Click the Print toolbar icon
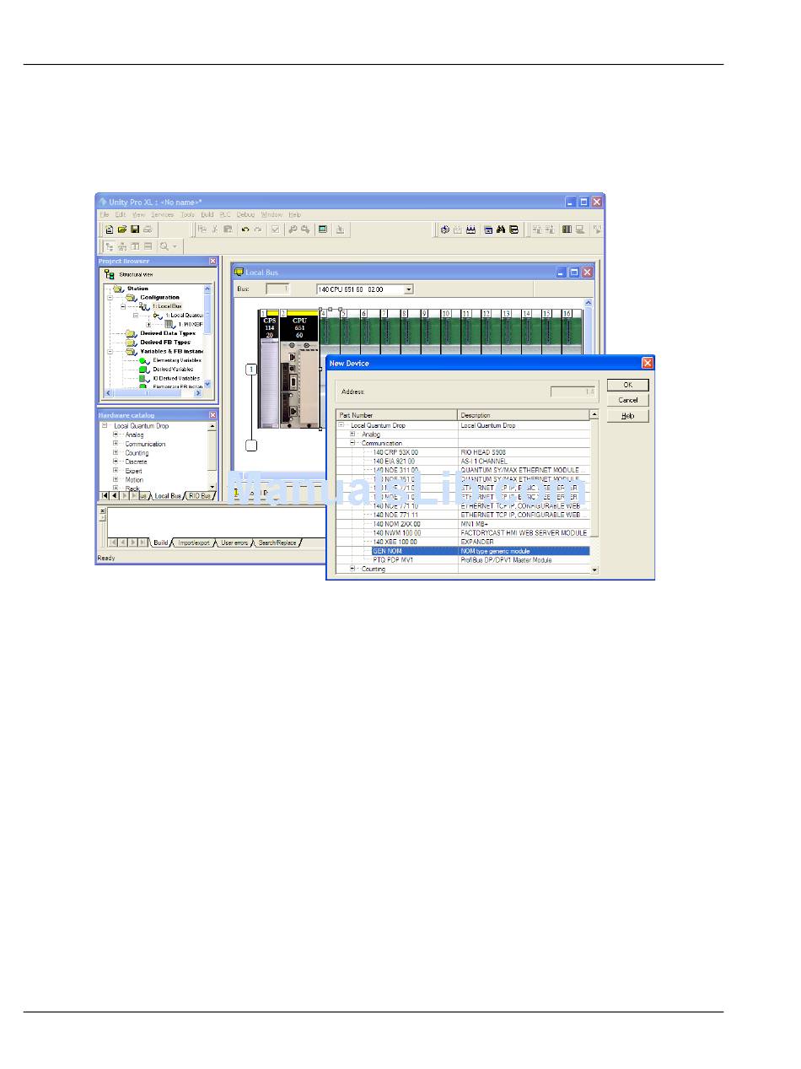Screen dimensions: 801x1069 pyautogui.click(x=148, y=229)
